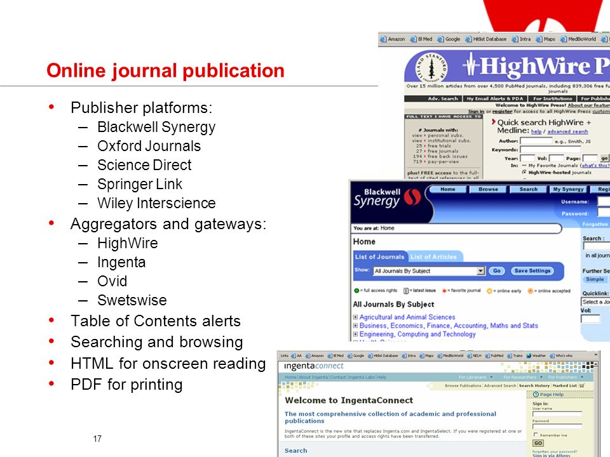
Task: Click the Page Help question mark icon
Action: pos(536,394)
